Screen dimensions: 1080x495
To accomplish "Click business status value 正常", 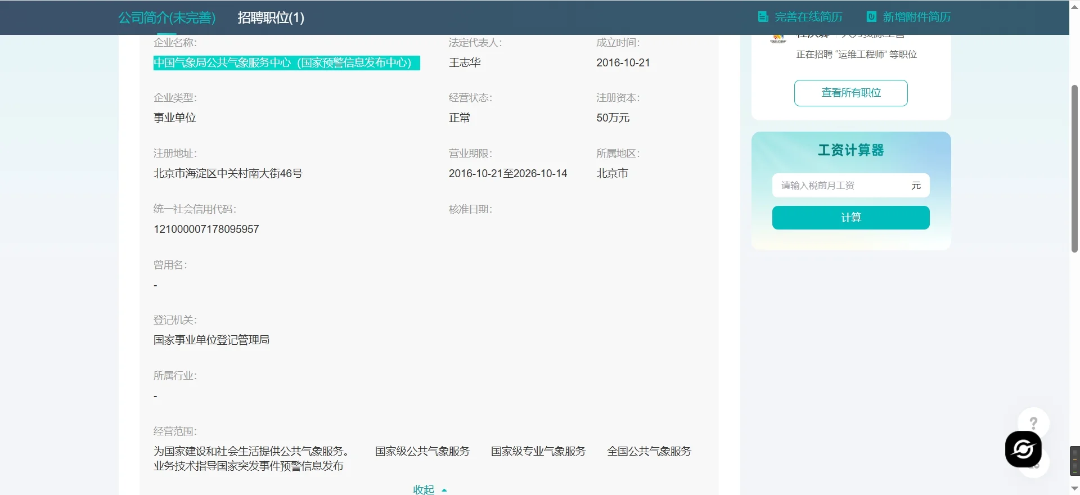I will [x=460, y=118].
